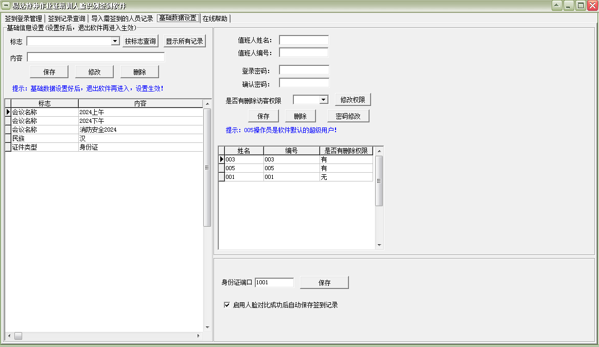Click the 按标志查询 button
Image resolution: width=599 pixels, height=347 pixels.
point(140,41)
